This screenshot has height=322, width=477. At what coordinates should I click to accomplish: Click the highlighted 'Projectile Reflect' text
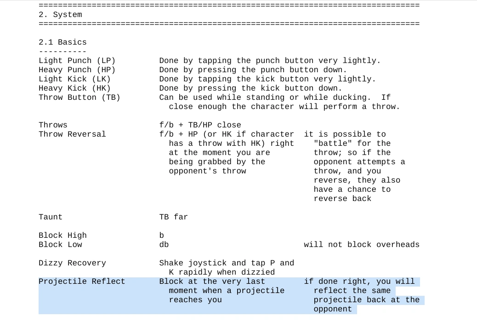click(x=82, y=282)
